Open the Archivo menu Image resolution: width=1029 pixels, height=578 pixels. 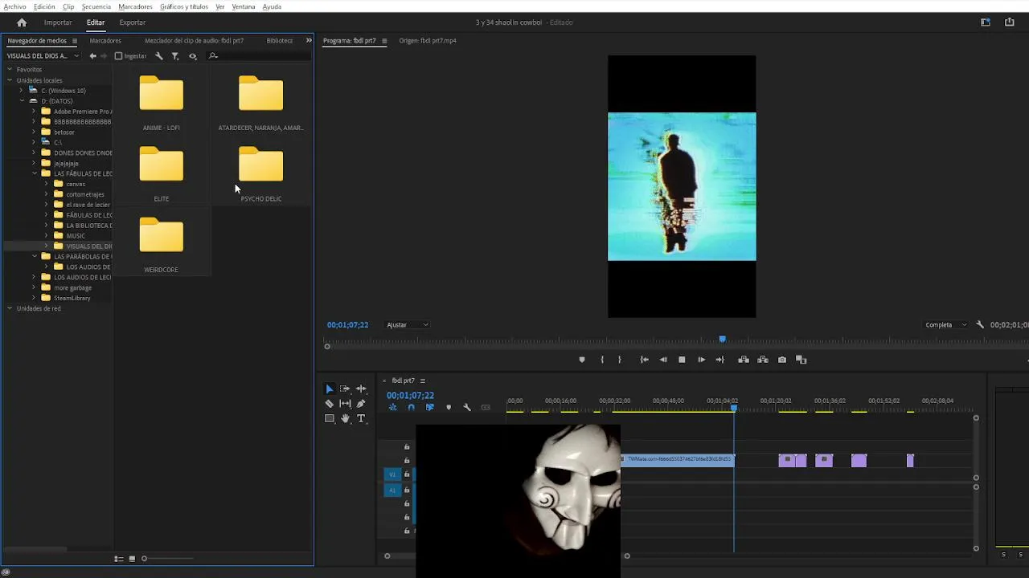click(x=14, y=6)
